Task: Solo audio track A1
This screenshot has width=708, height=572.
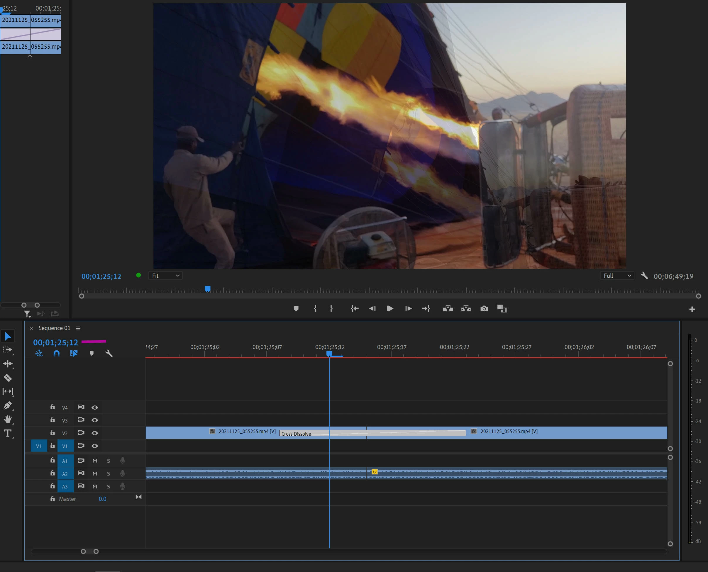Action: pos(109,461)
